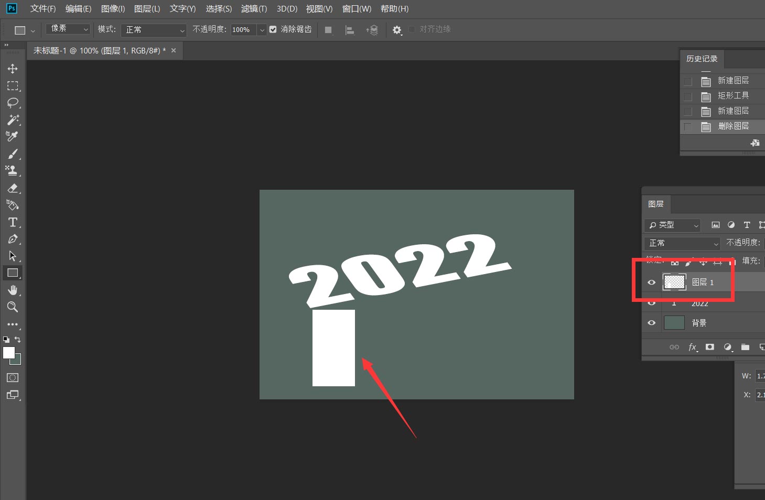Toggle Quick Mask mode

(13, 377)
